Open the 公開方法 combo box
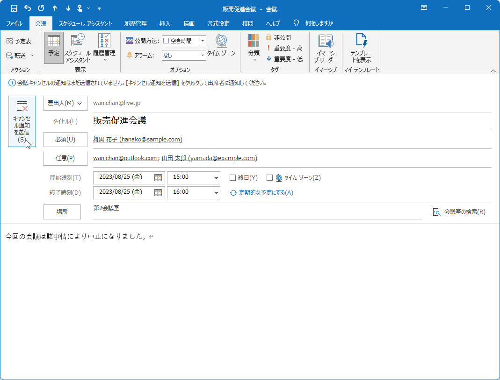The image size is (500, 380). point(184,41)
